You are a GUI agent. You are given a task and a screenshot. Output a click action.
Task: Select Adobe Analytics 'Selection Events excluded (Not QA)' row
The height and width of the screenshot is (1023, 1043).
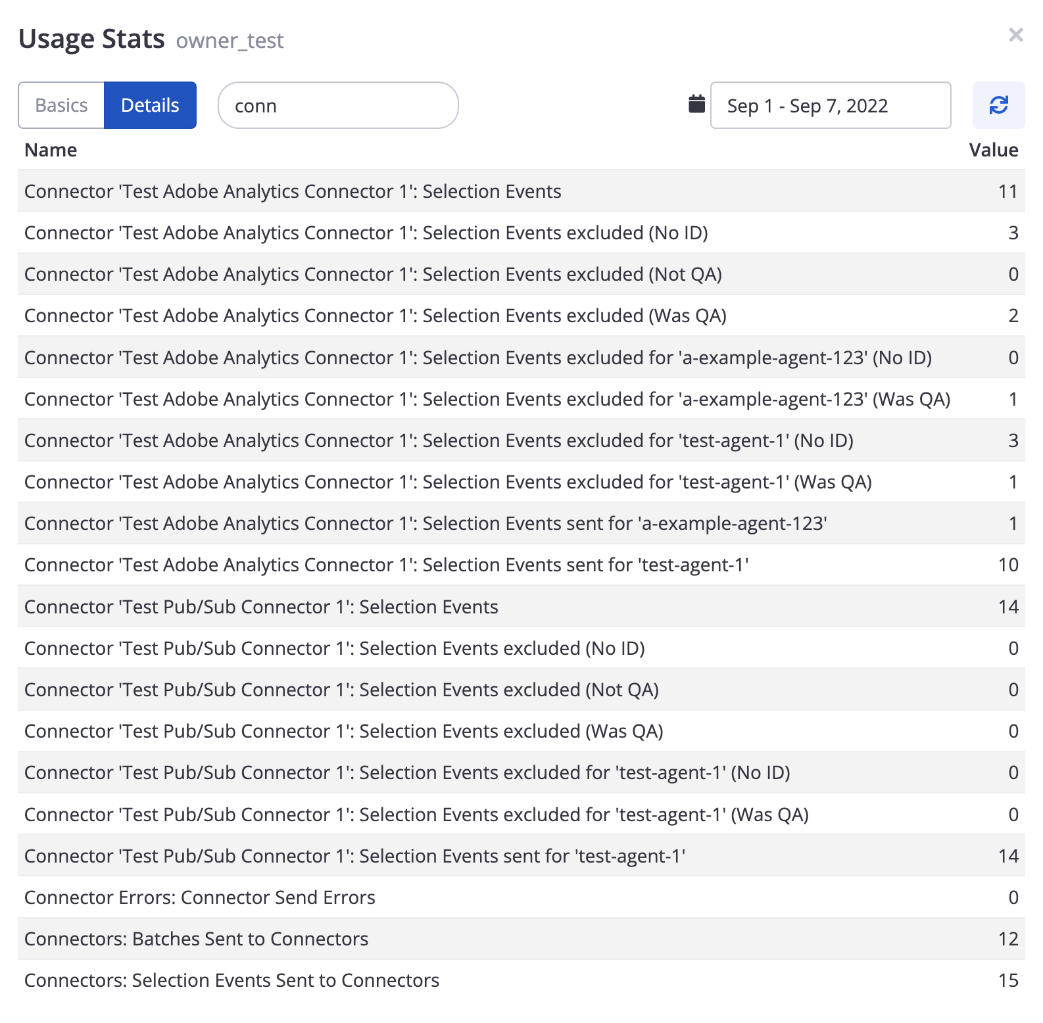point(521,274)
